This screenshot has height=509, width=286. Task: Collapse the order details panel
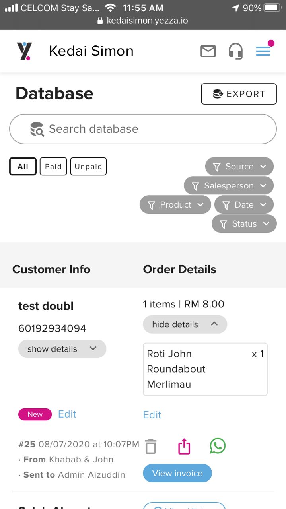pos(185,324)
